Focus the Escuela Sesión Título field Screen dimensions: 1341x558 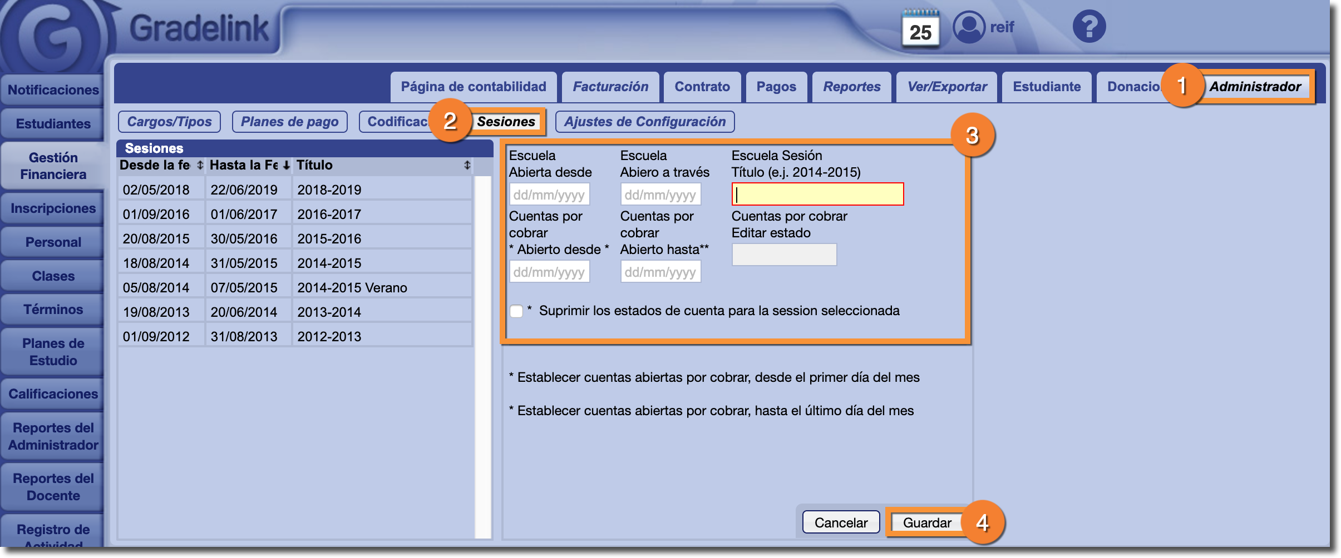[817, 195]
